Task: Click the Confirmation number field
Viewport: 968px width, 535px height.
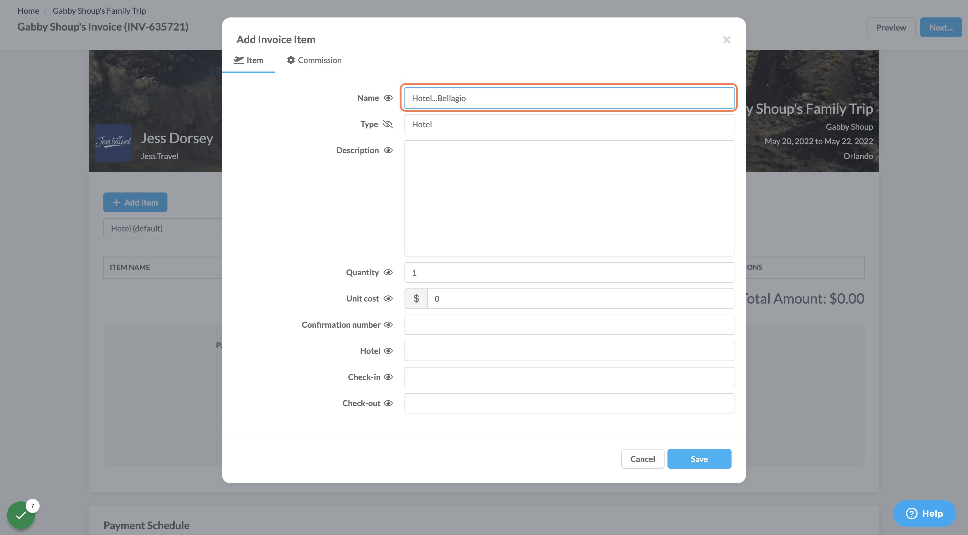Action: pyautogui.click(x=569, y=324)
